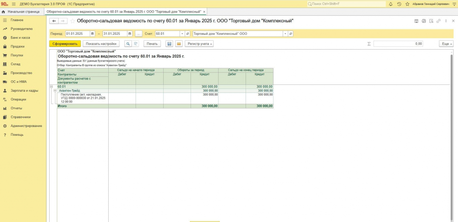Select the Поступление (акт, накладная, УПД) document cell
The width and height of the screenshot is (458, 222).
83,98
